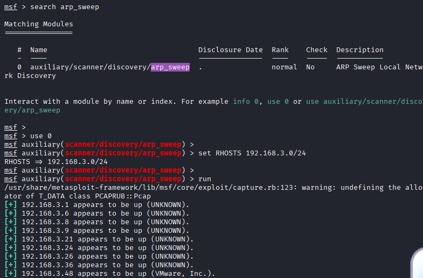Click the 'Description' column header
Viewport: 423px width, 278px height.
[360, 50]
